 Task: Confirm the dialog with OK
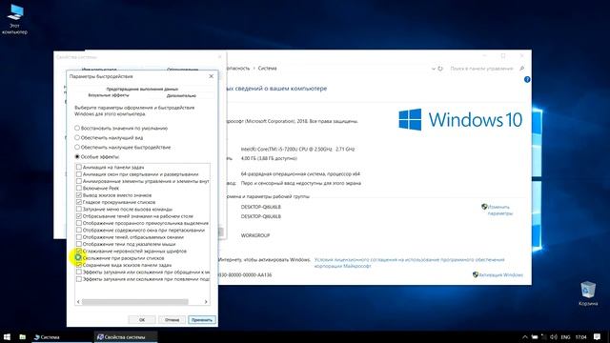point(142,320)
